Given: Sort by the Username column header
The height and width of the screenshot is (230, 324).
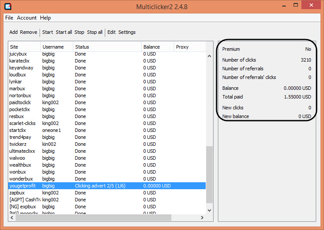Looking at the screenshot, I should pos(57,47).
